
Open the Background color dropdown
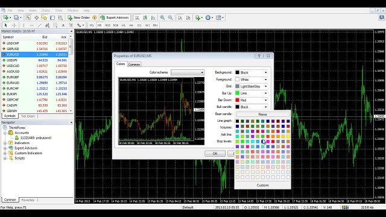tap(251, 72)
